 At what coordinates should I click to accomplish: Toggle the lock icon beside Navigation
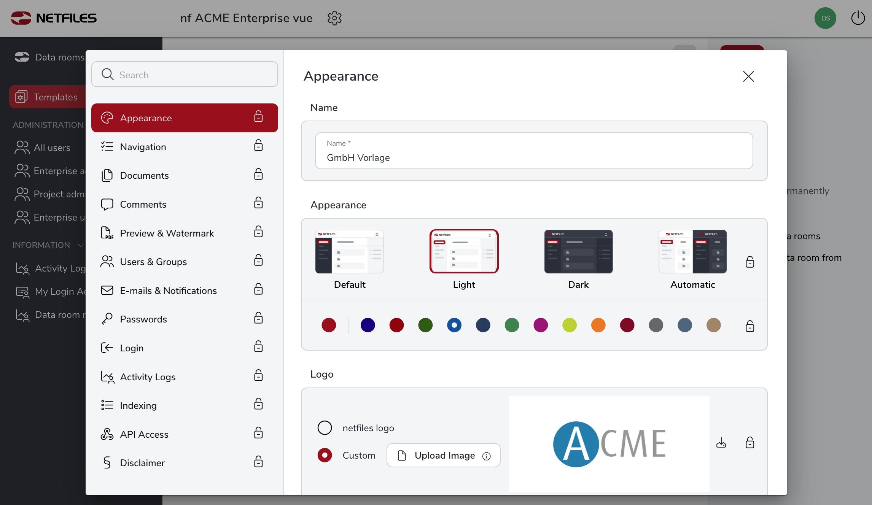(x=258, y=146)
